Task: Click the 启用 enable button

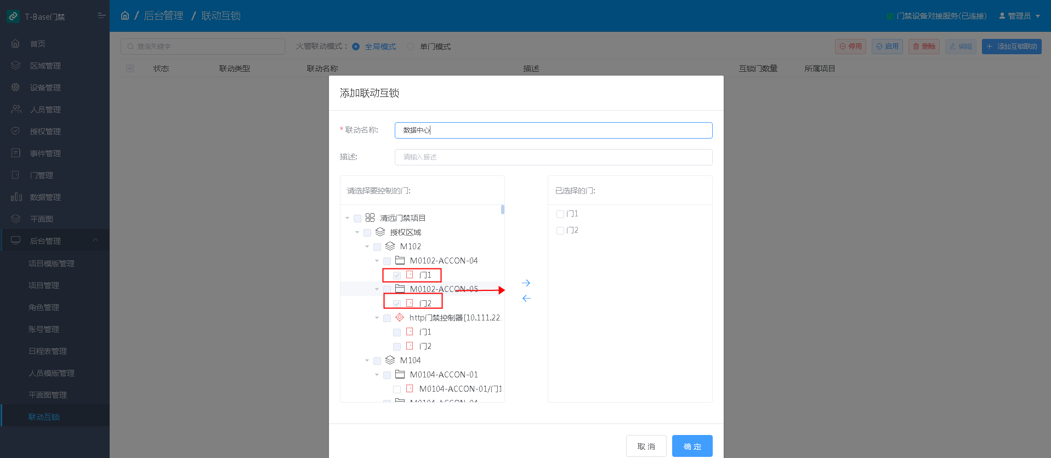Action: 887,47
